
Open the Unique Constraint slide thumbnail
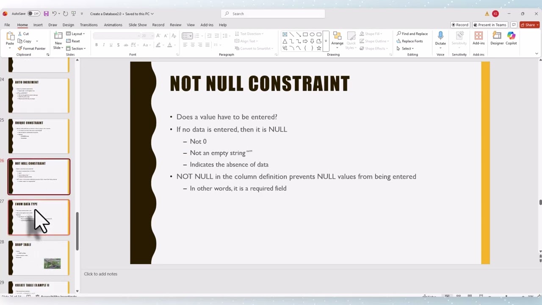pos(39,136)
